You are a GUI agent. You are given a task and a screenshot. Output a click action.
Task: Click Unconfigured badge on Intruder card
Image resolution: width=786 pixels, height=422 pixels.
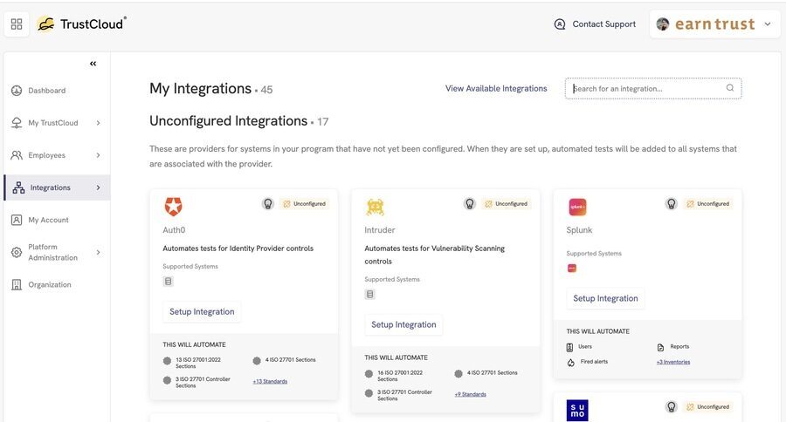507,204
